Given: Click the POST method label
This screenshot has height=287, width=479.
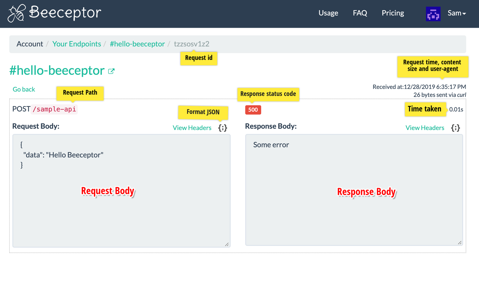Looking at the screenshot, I should [21, 109].
